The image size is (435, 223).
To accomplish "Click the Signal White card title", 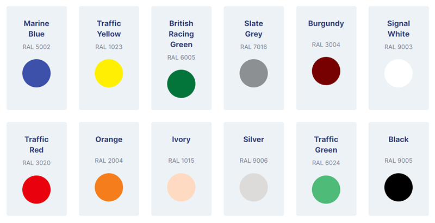I will 399,29.
